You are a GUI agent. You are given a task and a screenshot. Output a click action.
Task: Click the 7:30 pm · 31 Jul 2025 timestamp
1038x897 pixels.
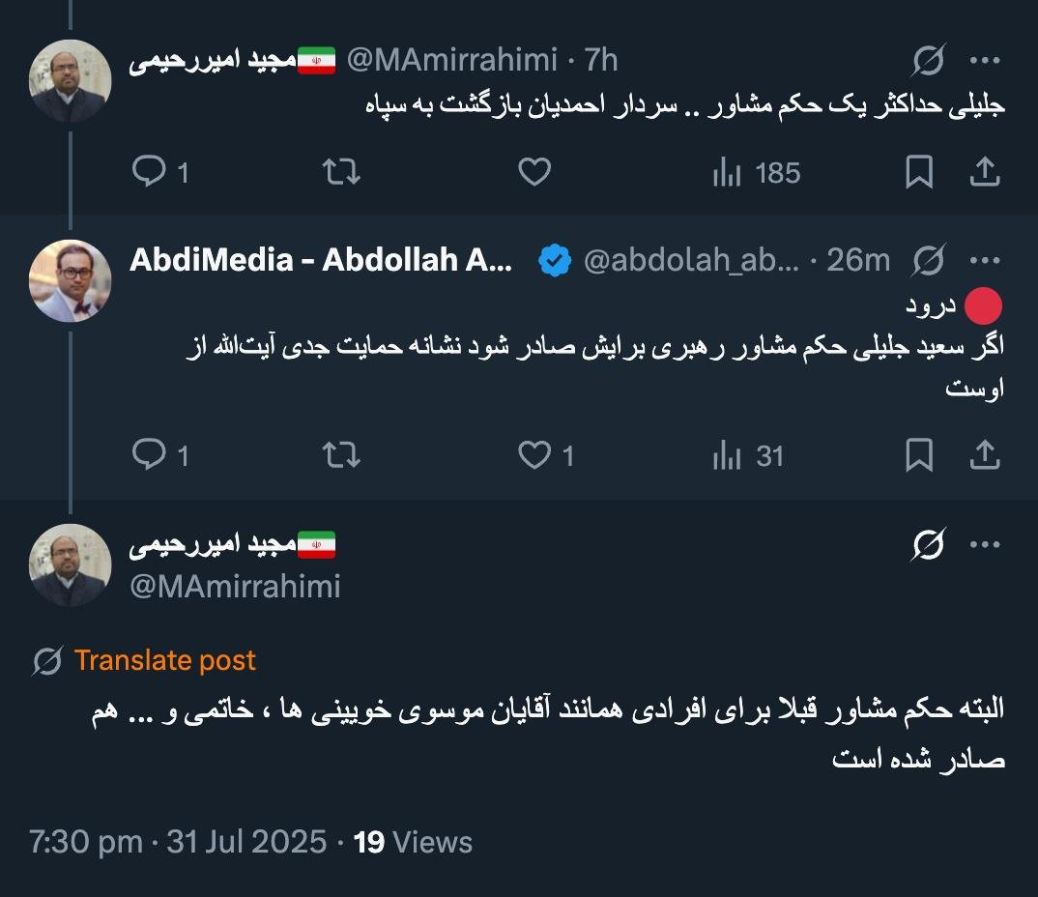(x=178, y=842)
